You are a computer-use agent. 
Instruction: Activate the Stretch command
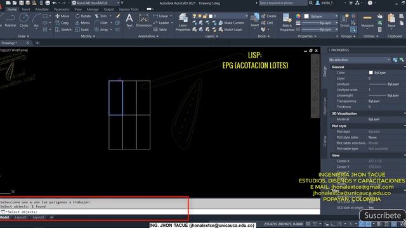[63, 30]
